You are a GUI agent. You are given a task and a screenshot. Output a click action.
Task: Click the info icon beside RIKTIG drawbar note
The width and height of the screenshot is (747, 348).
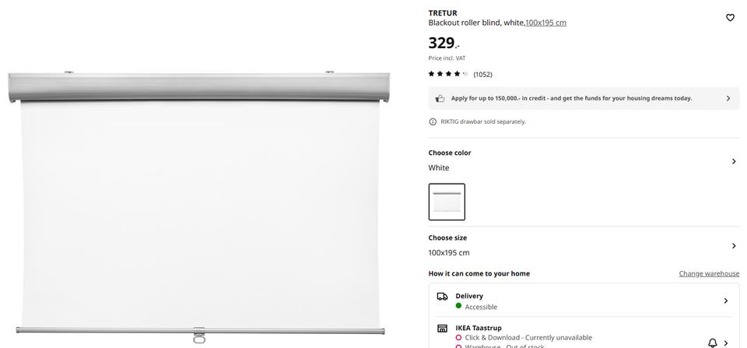pyautogui.click(x=433, y=121)
